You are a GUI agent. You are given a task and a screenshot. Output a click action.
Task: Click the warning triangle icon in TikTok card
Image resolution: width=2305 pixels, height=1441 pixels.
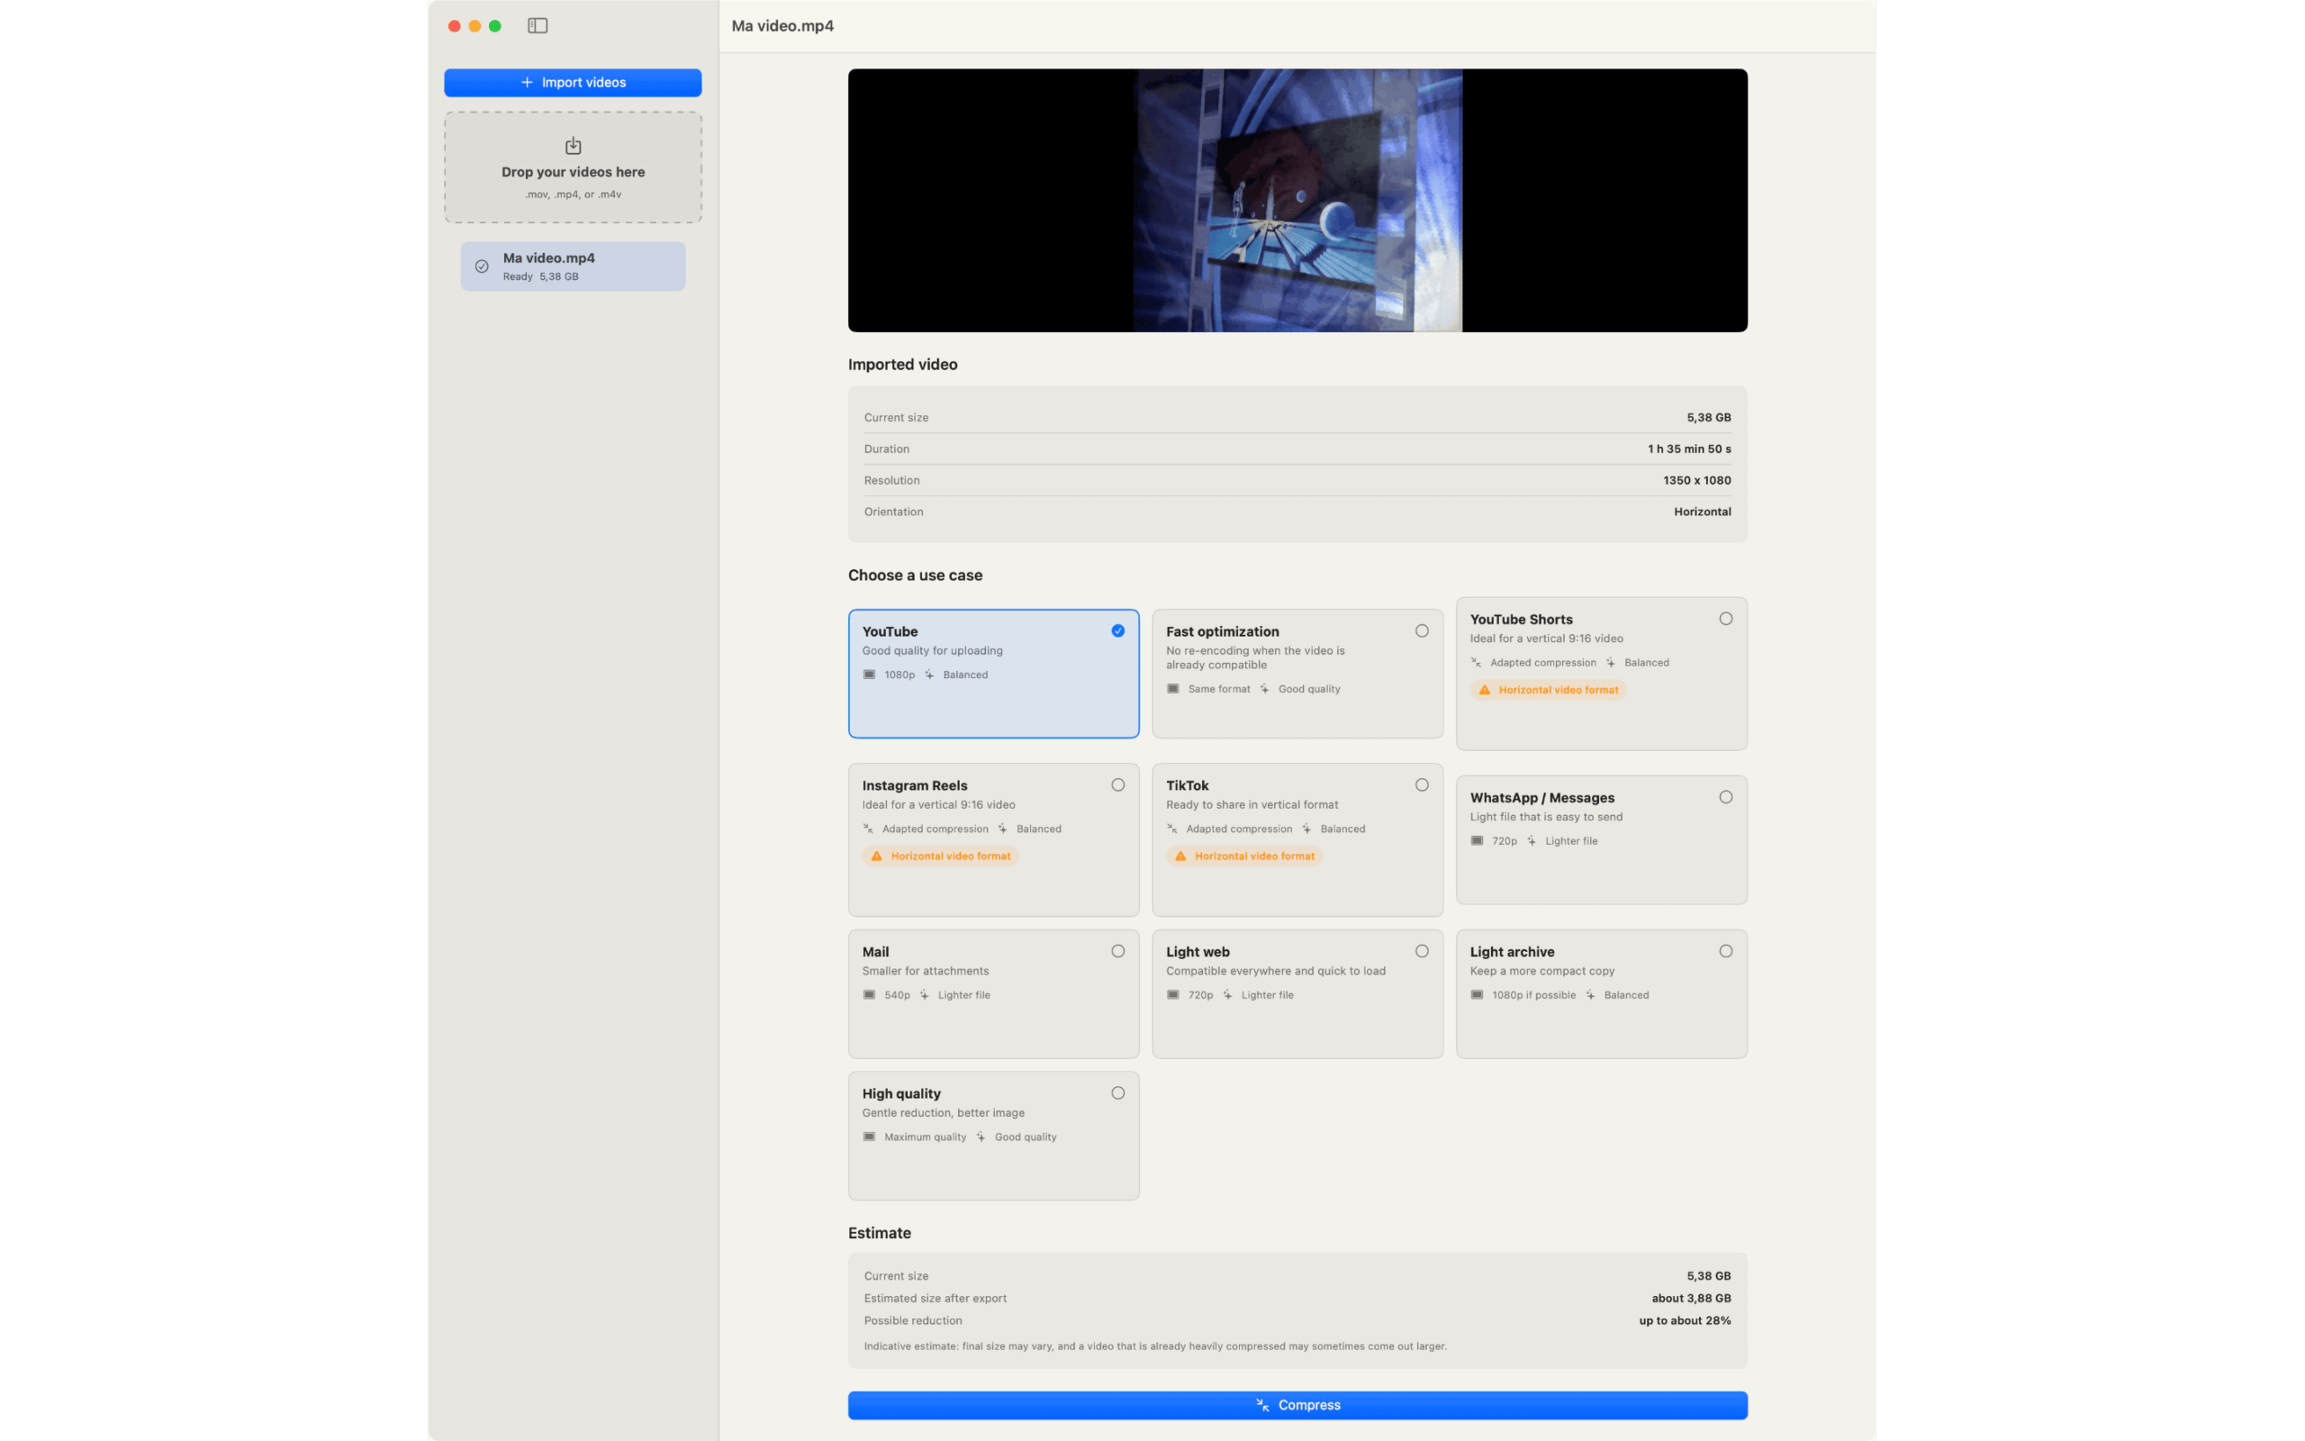tap(1180, 856)
